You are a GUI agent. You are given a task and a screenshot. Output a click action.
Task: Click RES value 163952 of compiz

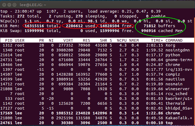[83, 74]
